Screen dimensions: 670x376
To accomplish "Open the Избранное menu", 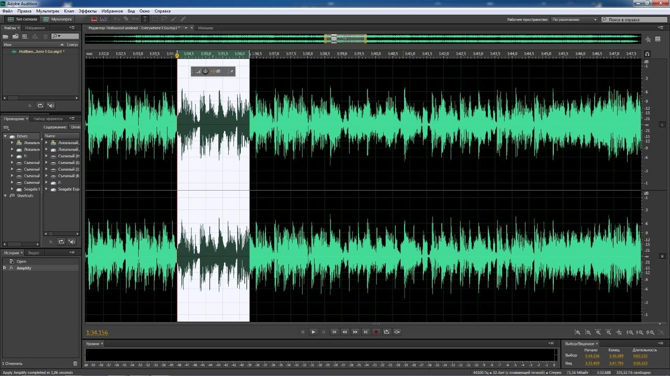I will tap(112, 11).
